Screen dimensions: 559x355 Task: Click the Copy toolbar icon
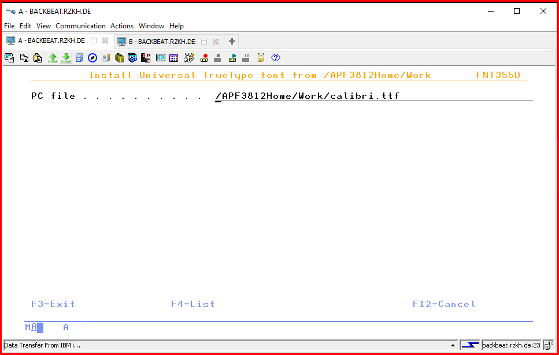pos(24,58)
